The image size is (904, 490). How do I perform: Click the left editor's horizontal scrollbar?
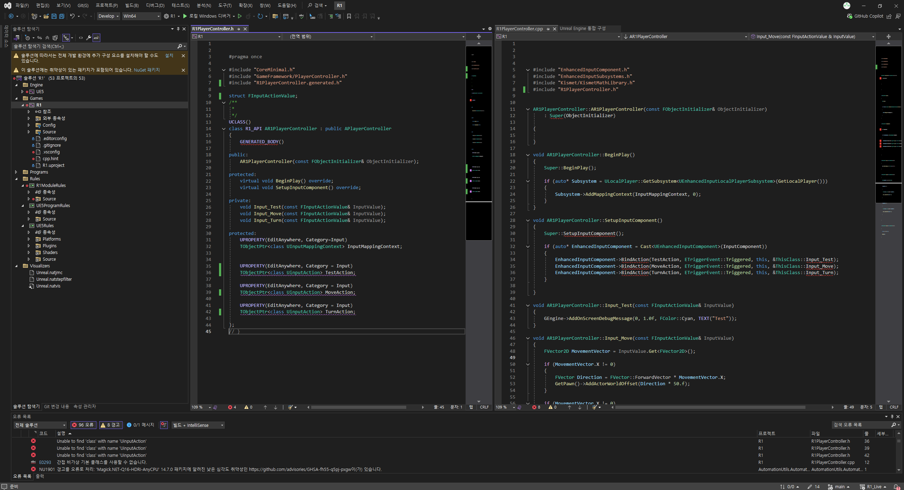[358, 407]
